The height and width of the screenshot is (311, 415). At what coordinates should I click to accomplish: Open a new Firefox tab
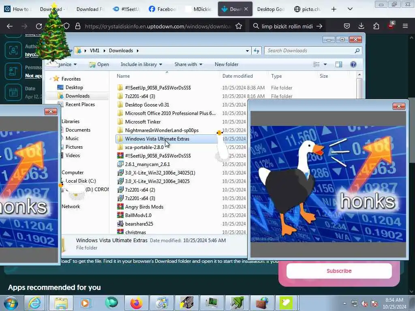tap(334, 9)
